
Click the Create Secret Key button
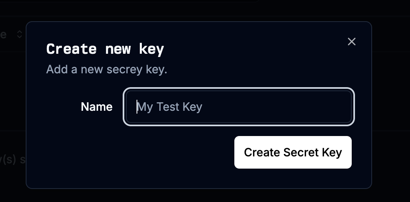point(293,152)
